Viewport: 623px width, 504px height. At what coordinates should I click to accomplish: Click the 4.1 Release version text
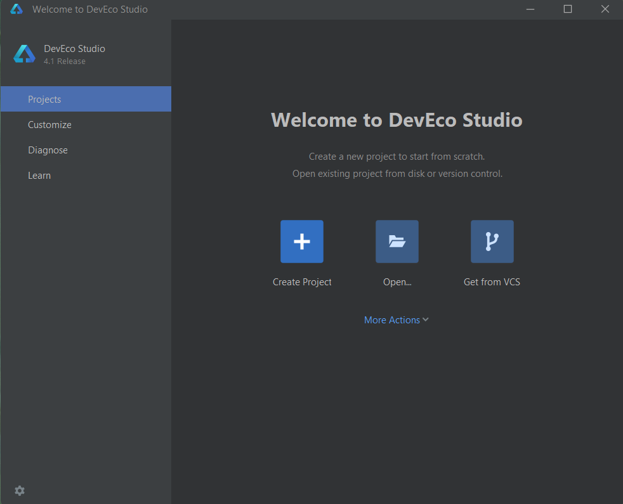click(64, 61)
